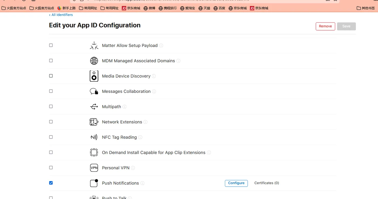
Task: Click the Multipath arrows icon
Action: point(94,107)
